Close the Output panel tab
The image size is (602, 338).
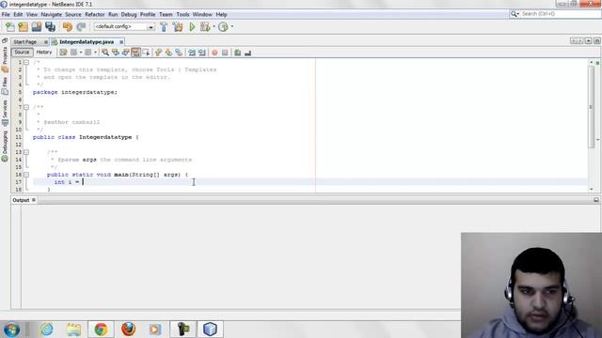click(x=34, y=200)
